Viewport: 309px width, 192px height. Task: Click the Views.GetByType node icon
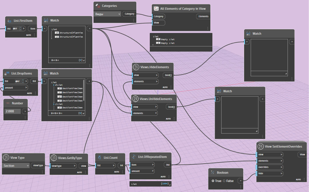[x=53, y=157]
